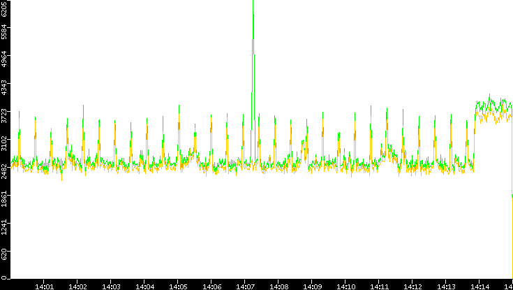Click the 4343 value on the vertical axis
This screenshot has height=290, width=513.
coord(4,87)
